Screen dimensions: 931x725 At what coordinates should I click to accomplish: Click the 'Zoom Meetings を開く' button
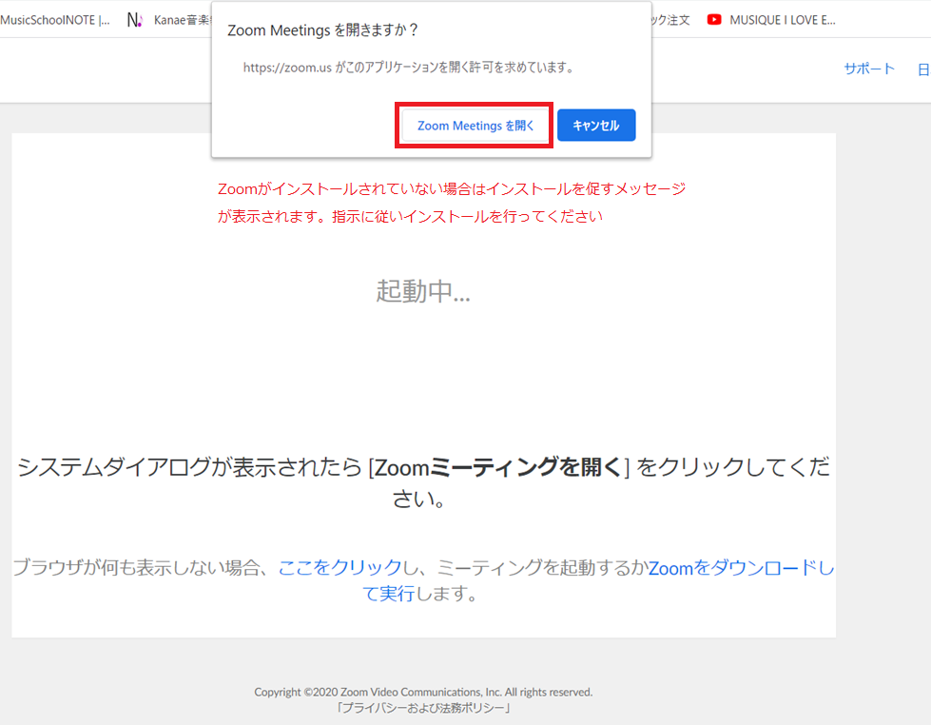(x=475, y=126)
